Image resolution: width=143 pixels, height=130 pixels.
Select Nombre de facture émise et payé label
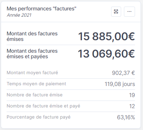coord(43,106)
